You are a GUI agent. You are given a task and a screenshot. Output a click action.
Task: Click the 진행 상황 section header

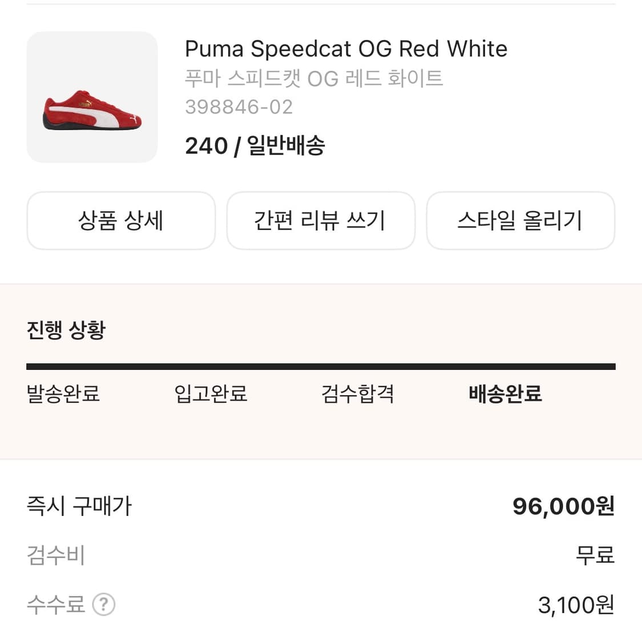coord(66,330)
